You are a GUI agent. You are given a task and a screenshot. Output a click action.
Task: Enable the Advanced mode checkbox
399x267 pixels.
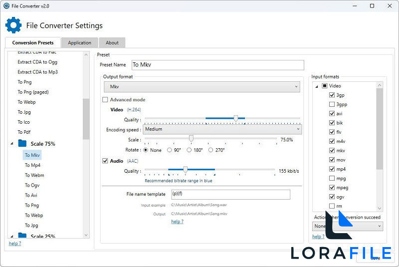tap(105, 99)
